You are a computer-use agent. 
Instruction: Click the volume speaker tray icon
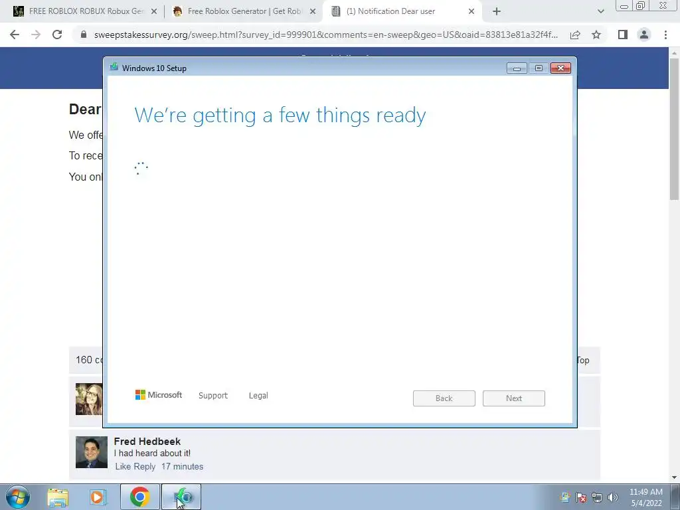click(613, 497)
